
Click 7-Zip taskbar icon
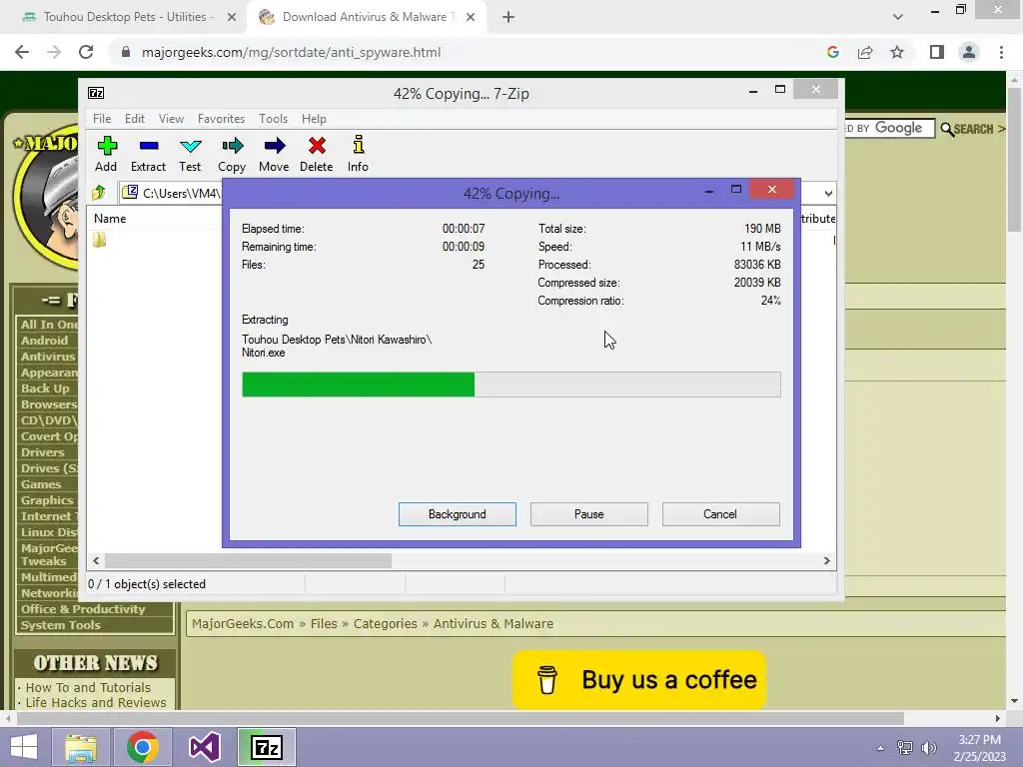[266, 747]
